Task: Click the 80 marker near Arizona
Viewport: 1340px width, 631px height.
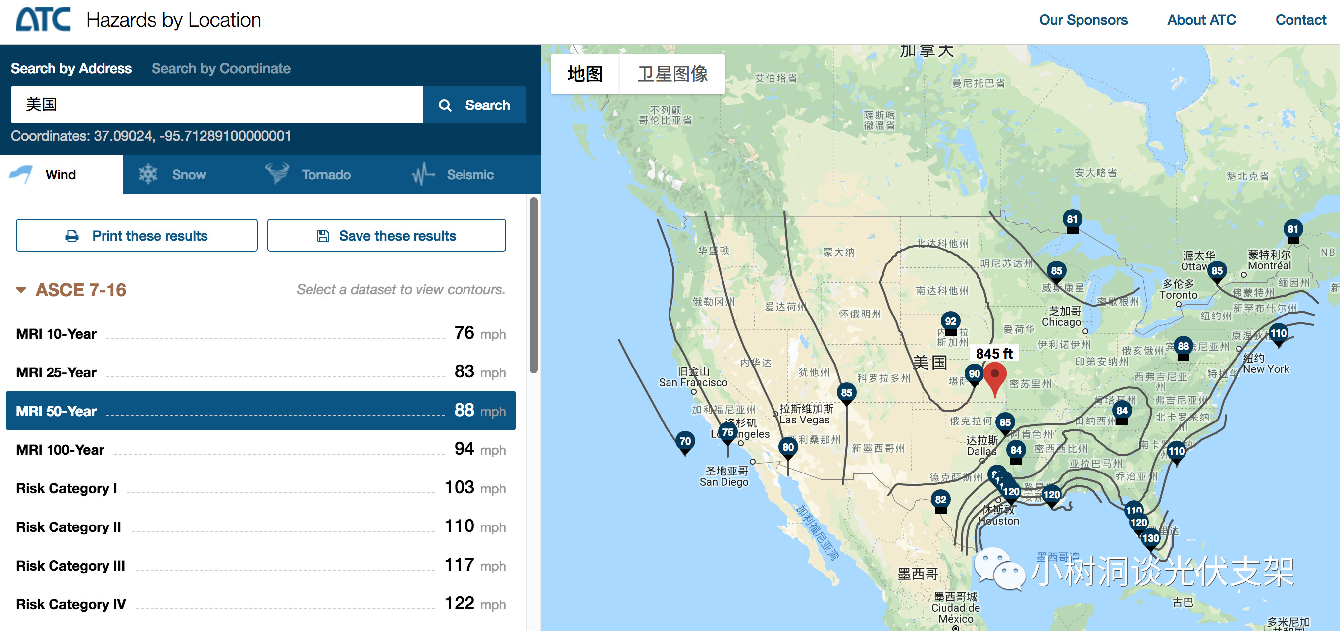Action: click(788, 448)
